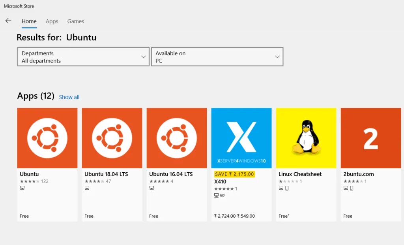Open the Ubuntu app icon tile
Viewport: 404px width, 245px height.
pyautogui.click(x=47, y=138)
